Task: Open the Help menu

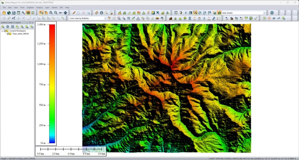Action: pos(67,8)
